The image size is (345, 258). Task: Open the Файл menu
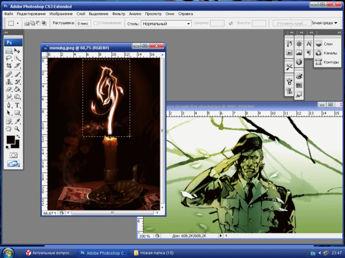point(8,14)
